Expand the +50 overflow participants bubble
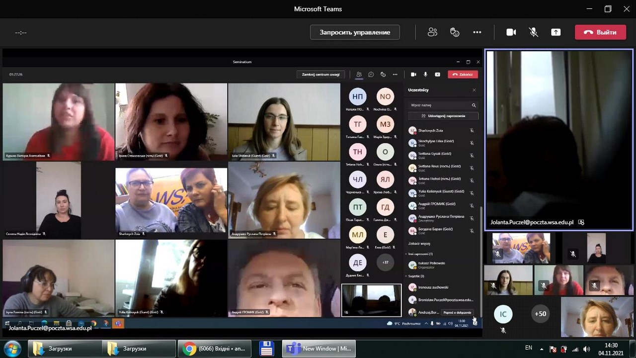636x358 pixels. tap(540, 314)
